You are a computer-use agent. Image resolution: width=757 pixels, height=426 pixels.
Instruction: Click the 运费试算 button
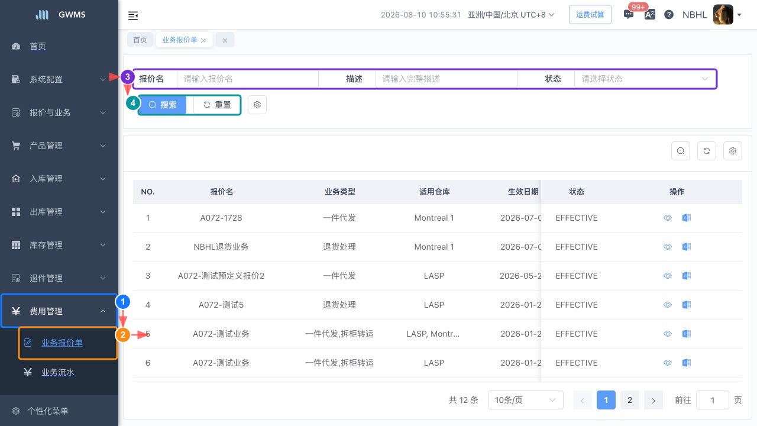click(x=590, y=15)
